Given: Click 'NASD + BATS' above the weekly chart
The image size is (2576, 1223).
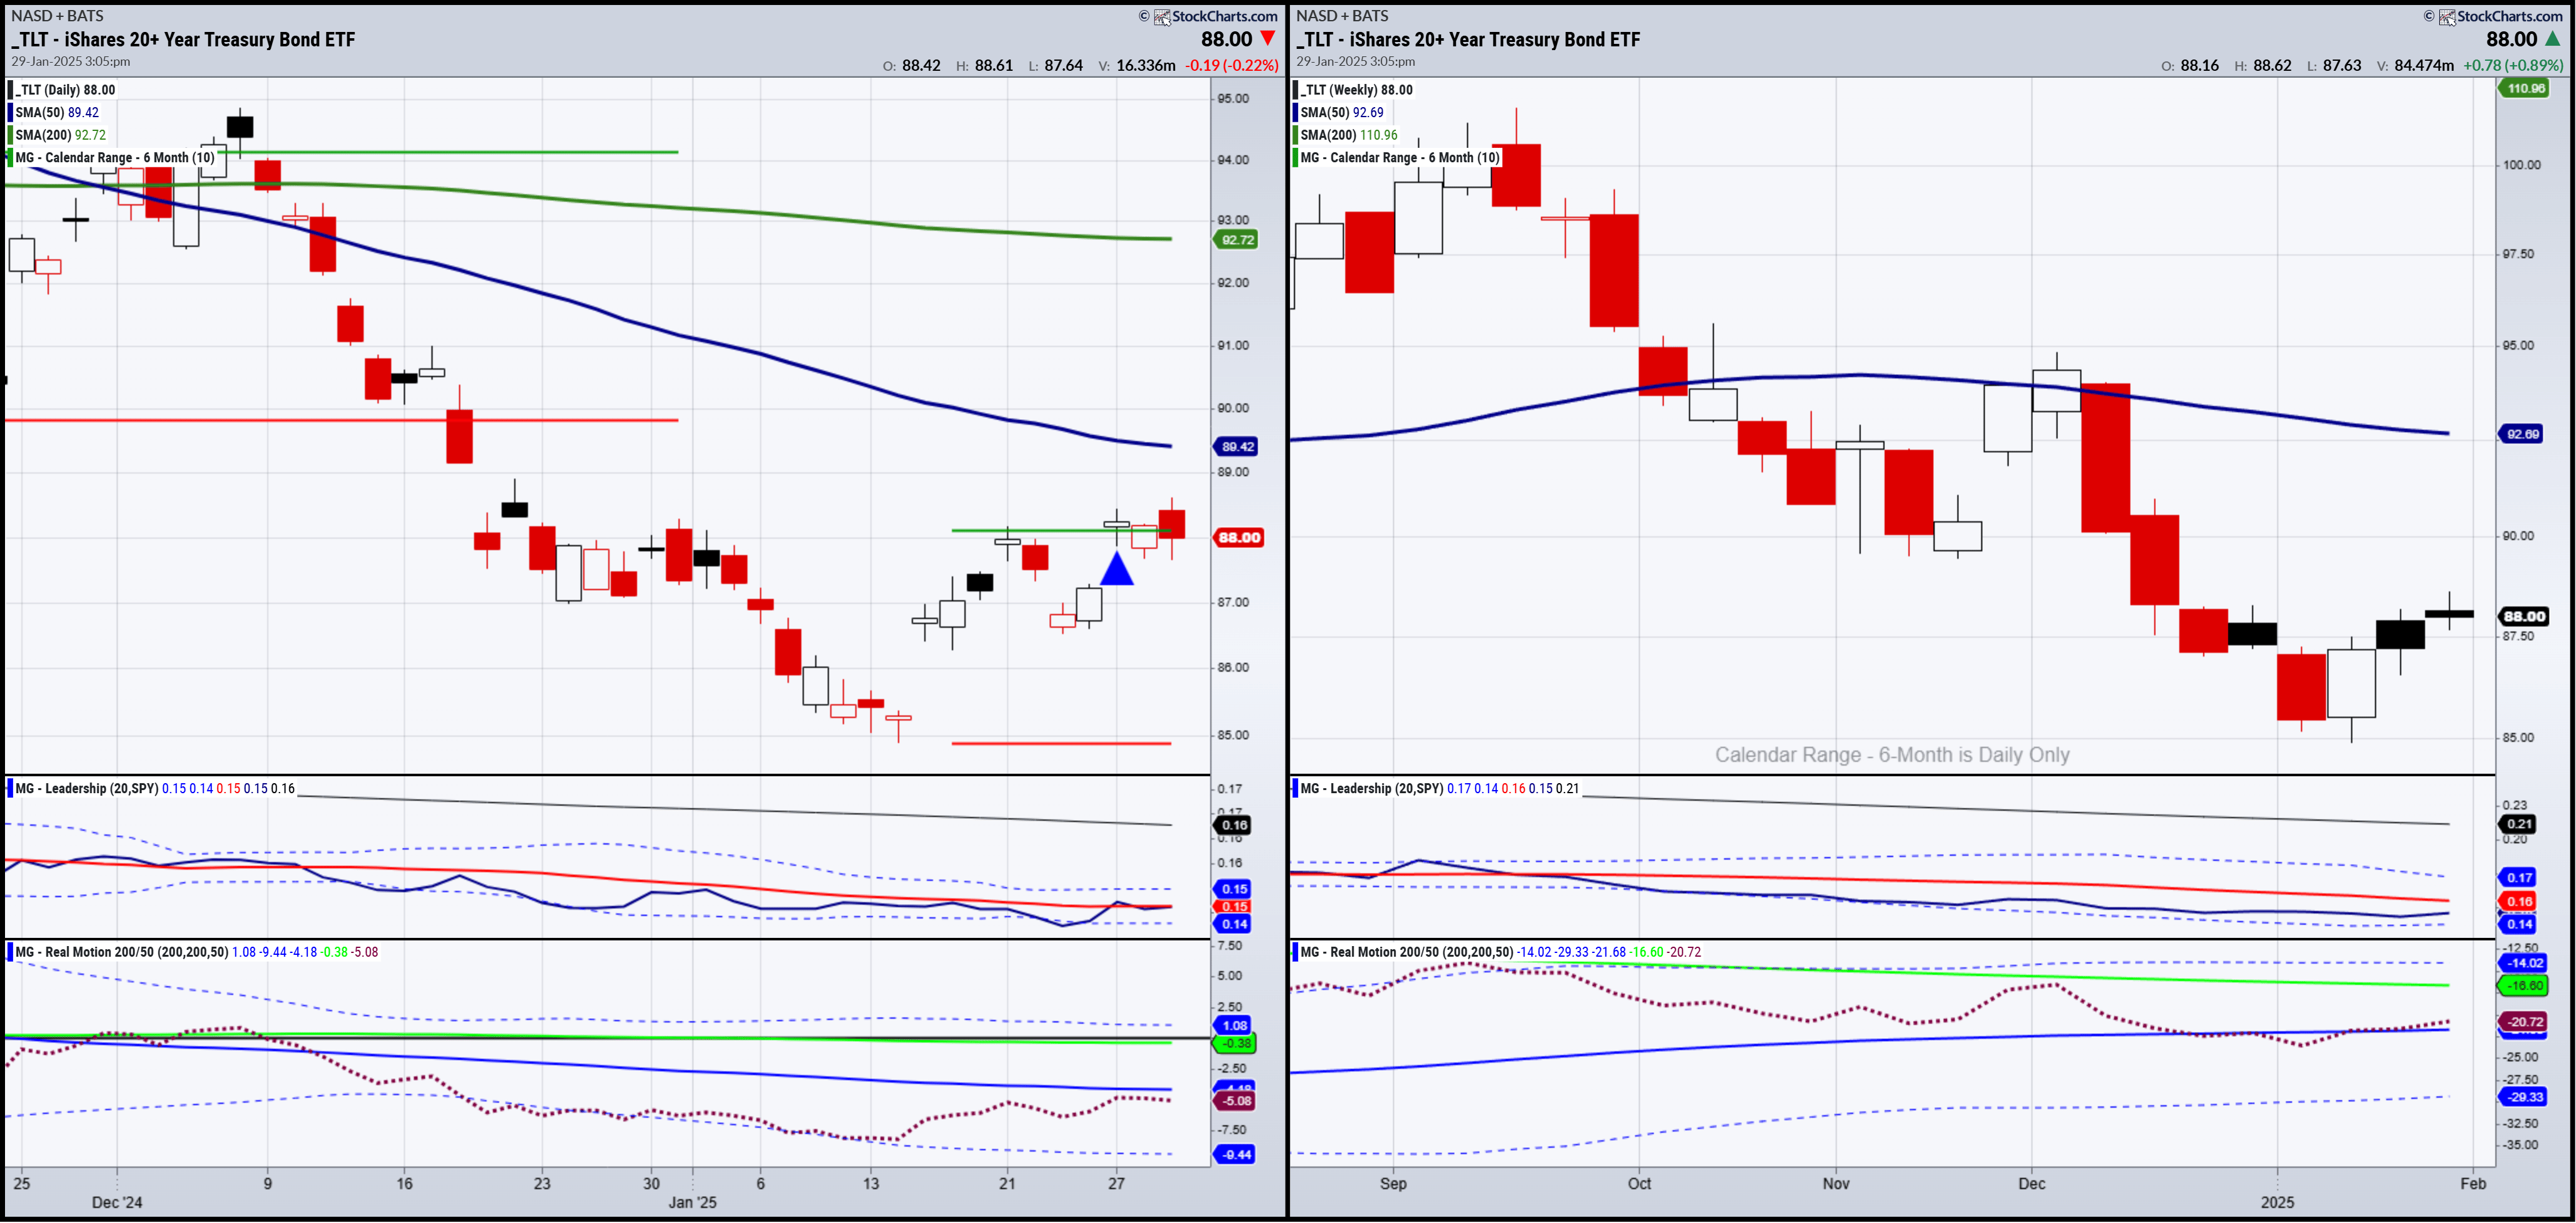Looking at the screenshot, I should click(x=1342, y=16).
